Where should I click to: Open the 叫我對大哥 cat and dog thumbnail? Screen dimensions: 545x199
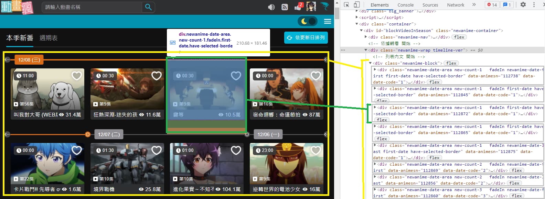click(47, 89)
